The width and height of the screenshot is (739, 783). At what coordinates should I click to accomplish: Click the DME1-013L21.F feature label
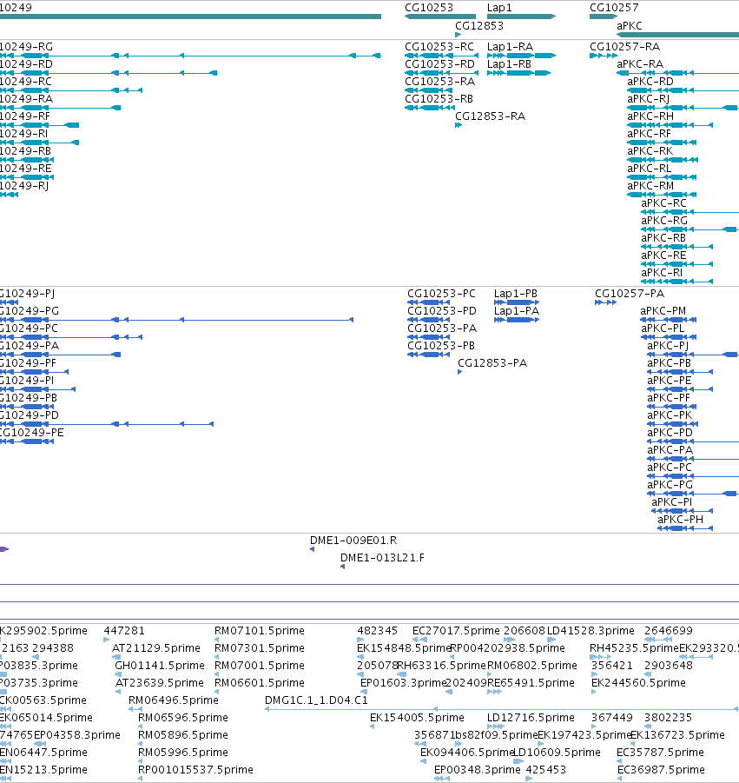coord(382,558)
